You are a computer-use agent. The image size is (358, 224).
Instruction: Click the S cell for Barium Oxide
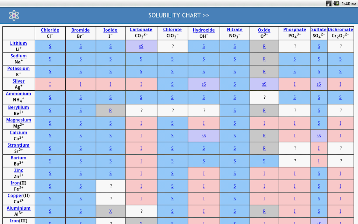pos(264,161)
